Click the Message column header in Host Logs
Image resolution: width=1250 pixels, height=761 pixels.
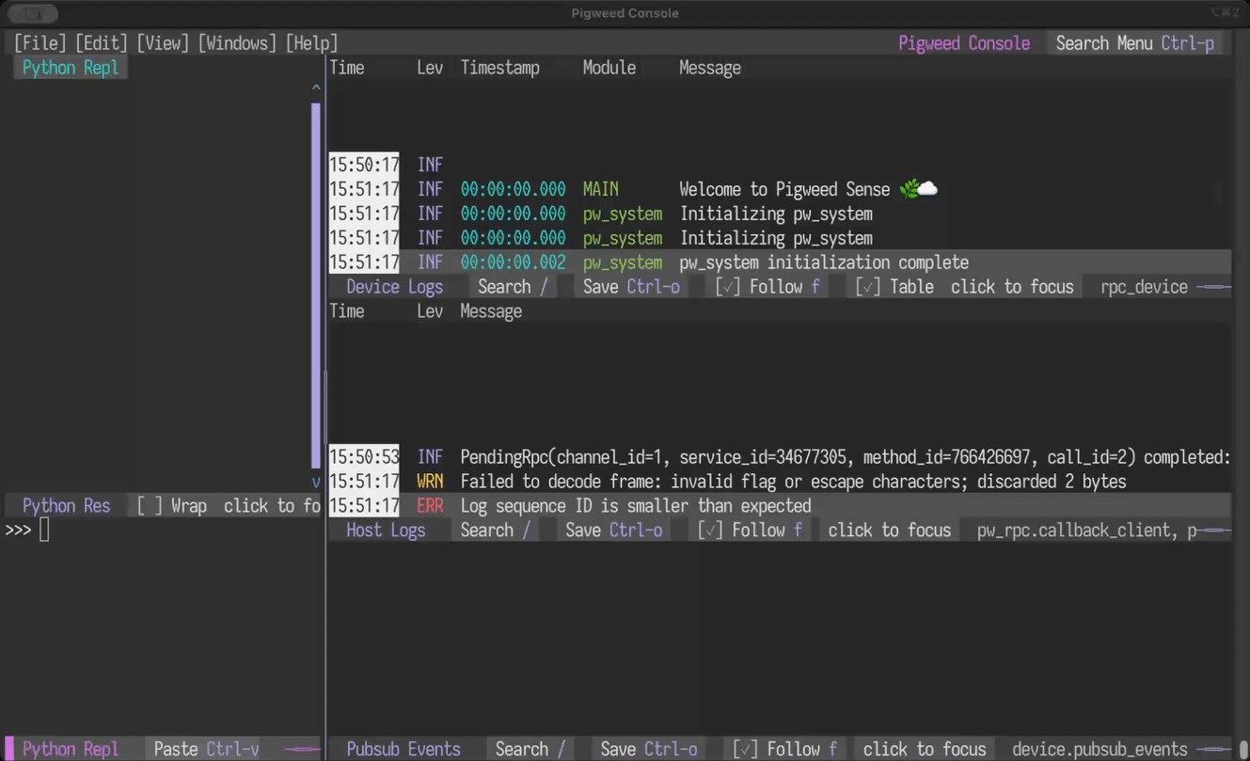491,311
